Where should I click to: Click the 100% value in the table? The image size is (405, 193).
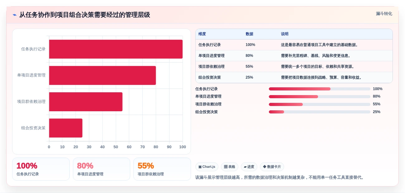click(250, 45)
